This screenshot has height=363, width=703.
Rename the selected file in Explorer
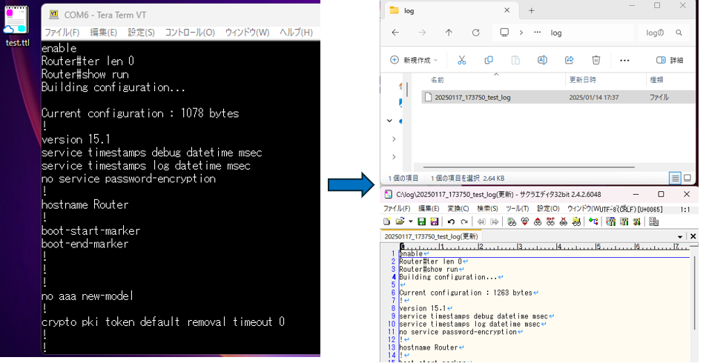(543, 60)
